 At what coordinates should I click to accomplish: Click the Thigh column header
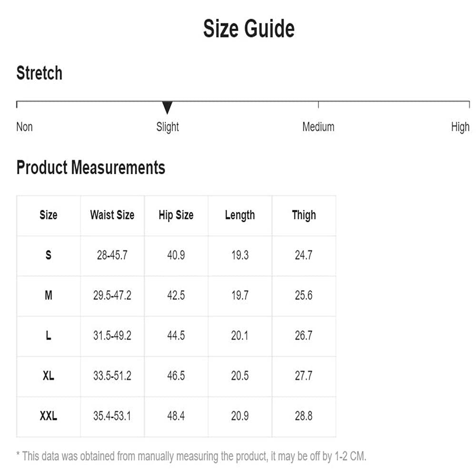click(304, 215)
